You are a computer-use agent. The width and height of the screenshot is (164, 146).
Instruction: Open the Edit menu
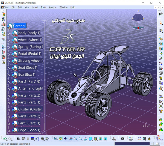(20, 7)
